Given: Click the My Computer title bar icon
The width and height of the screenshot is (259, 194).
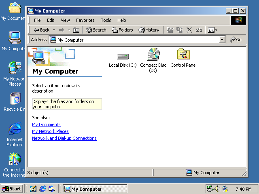Looking at the screenshot, I should 31,11.
